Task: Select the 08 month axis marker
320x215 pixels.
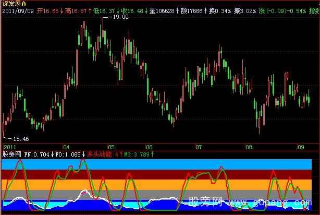Action: (x=249, y=147)
